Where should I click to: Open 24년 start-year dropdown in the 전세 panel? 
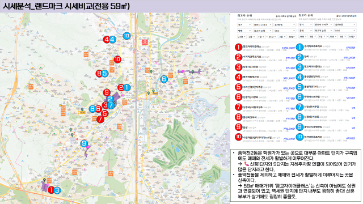point(303,37)
